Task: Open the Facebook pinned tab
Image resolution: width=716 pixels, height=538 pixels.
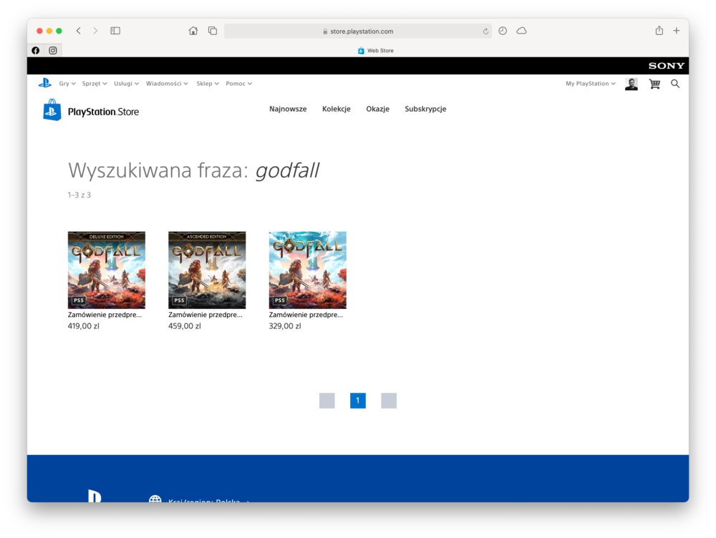Action: click(x=36, y=50)
